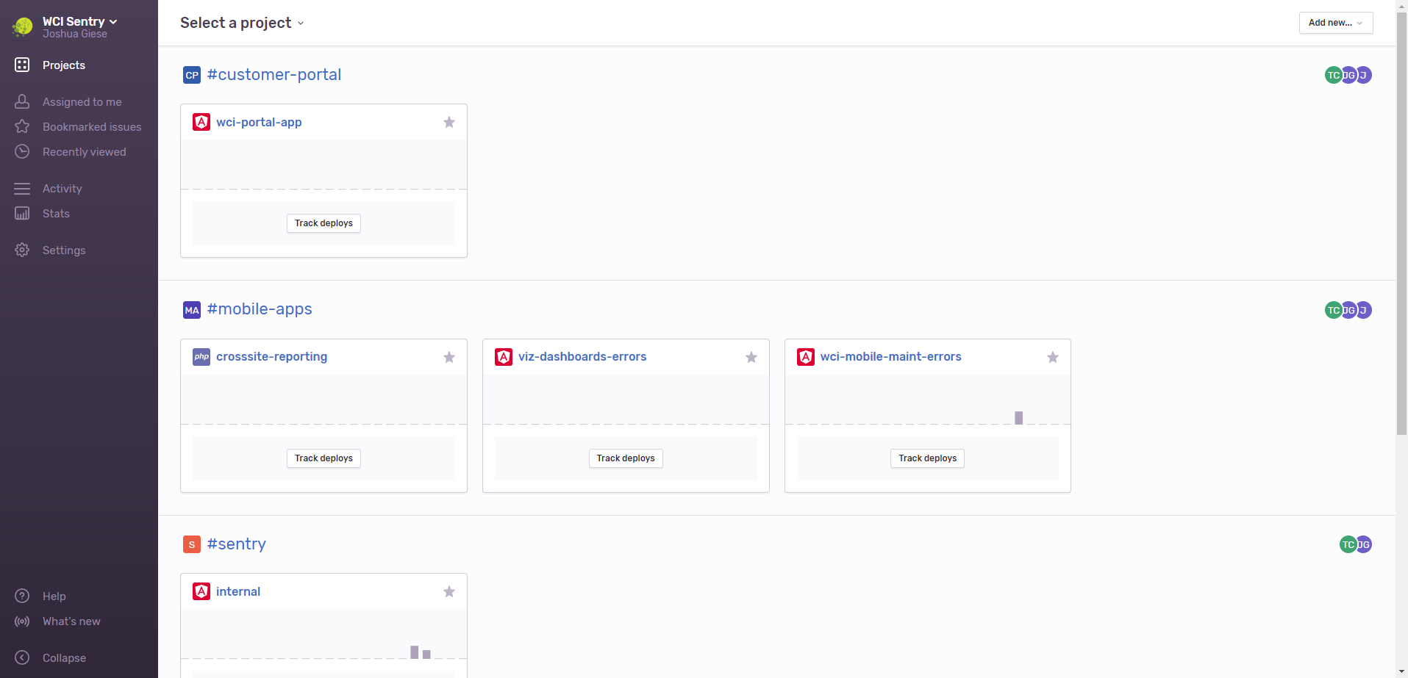The width and height of the screenshot is (1408, 678).
Task: Go to Activity in the sidebar
Action: [x=62, y=189]
